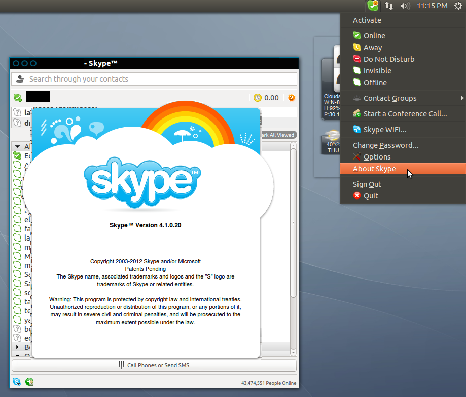Set status to Away
Image resolution: width=466 pixels, height=397 pixels.
click(x=403, y=48)
